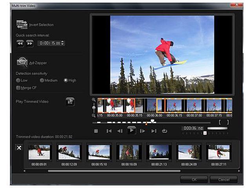Run the Ad-Zapper detection tool
Screen dimensions: 251x188
tap(22, 62)
